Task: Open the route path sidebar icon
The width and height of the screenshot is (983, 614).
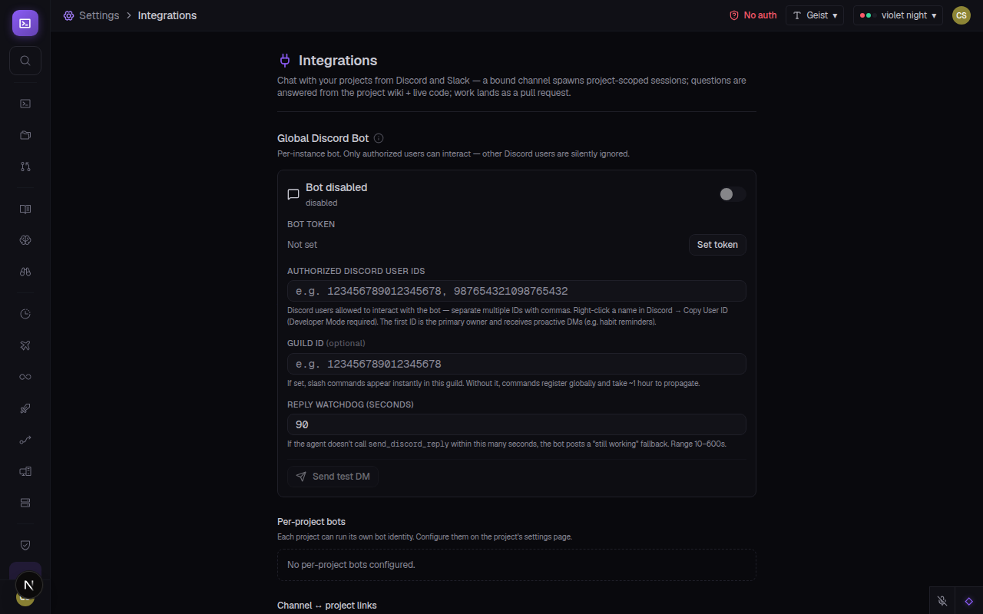Action: click(25, 440)
